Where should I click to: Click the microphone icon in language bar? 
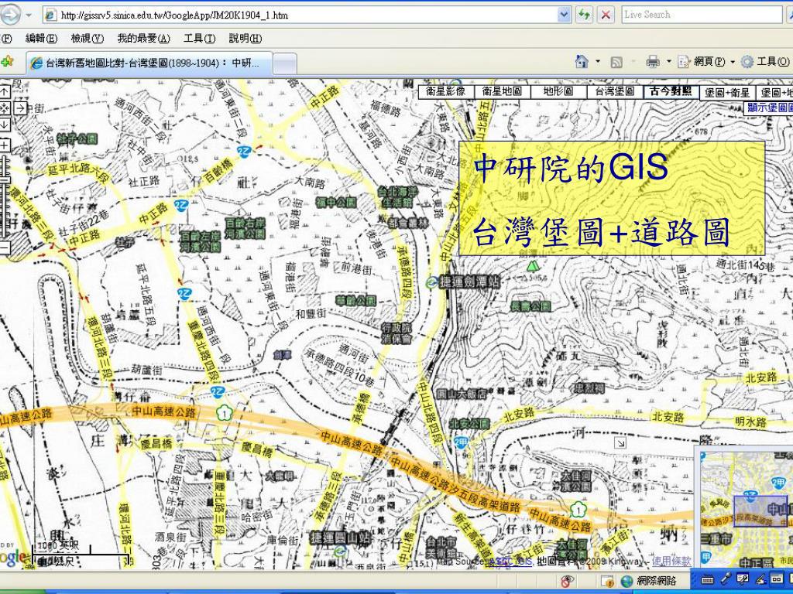pyautogui.click(x=725, y=579)
